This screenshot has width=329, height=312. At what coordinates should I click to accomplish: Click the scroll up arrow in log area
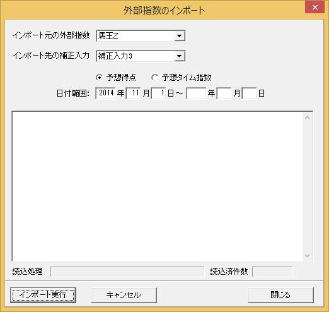pyautogui.click(x=308, y=117)
